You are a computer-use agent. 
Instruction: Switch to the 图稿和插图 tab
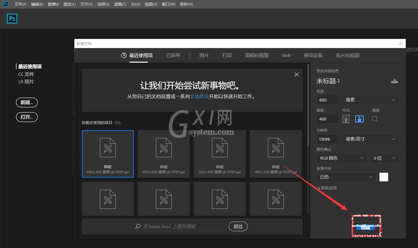pyautogui.click(x=257, y=56)
